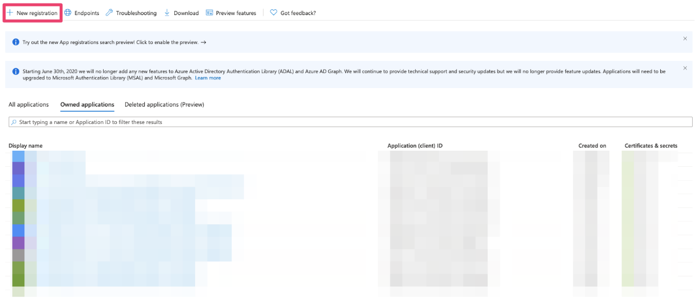Click the Certificates & secrets column header

650,145
